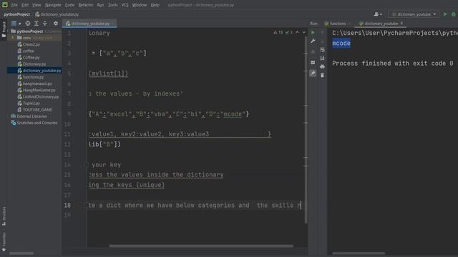Screen dimensions: 458x257
Task: Click scroll to end icon in Run console
Action: click(x=322, y=59)
